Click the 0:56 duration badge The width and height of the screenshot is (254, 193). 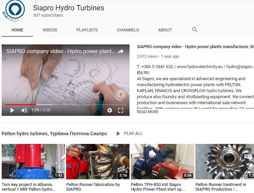[x=188, y=175]
